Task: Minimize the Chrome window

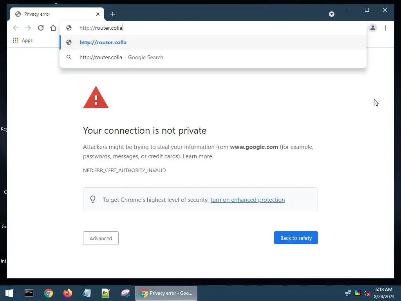Action: click(x=349, y=10)
